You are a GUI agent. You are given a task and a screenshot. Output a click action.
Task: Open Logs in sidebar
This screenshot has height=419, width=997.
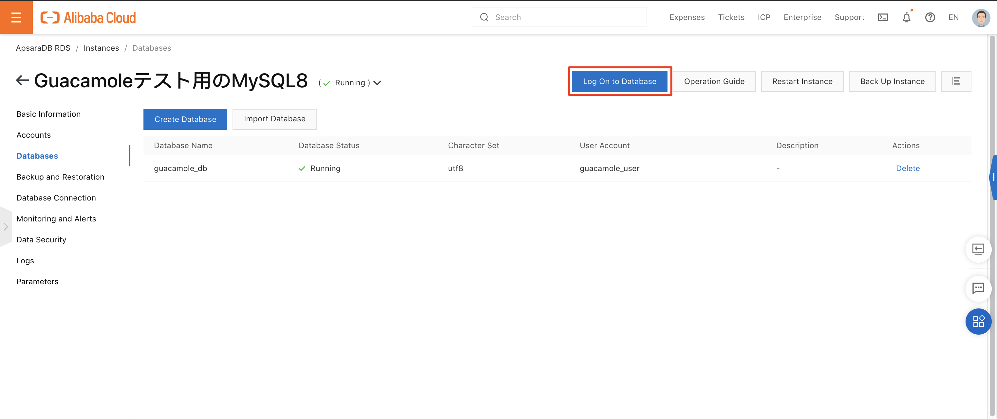[25, 260]
